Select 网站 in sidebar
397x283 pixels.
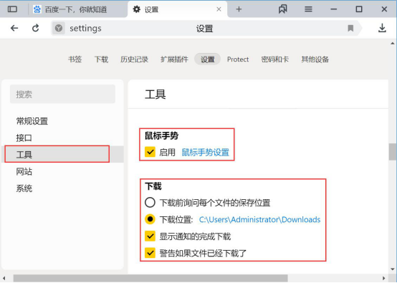point(24,172)
